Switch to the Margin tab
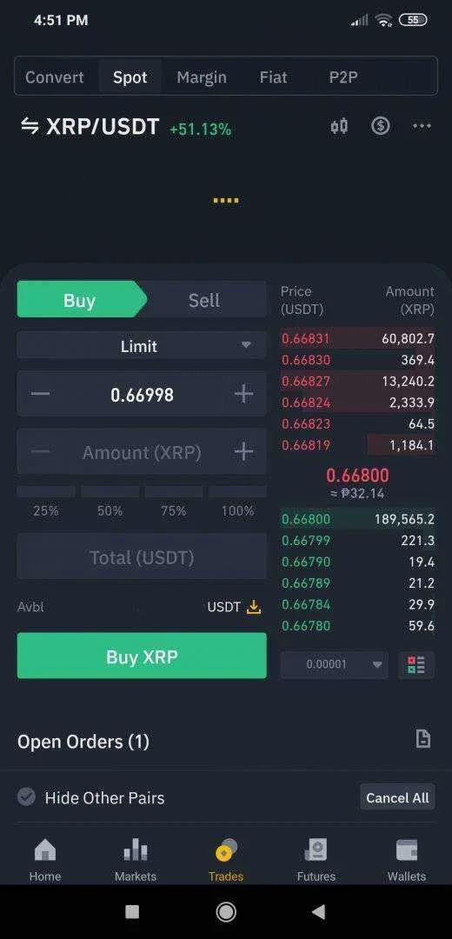The height and width of the screenshot is (939, 452). (x=202, y=77)
